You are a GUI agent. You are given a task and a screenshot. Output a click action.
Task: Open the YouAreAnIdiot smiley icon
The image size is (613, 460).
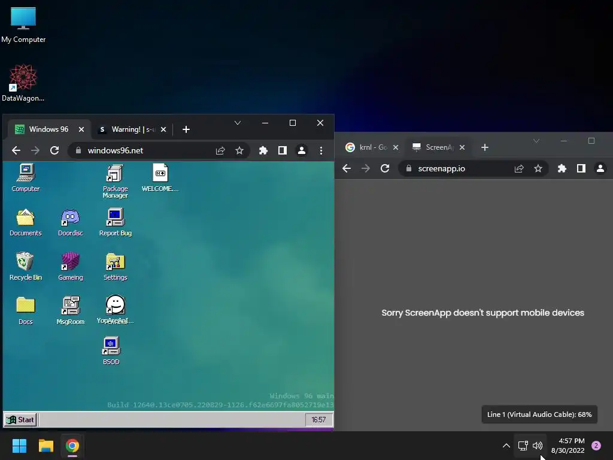click(115, 310)
